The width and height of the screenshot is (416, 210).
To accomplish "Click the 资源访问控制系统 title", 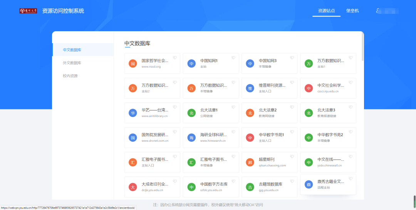I will 63,11.
